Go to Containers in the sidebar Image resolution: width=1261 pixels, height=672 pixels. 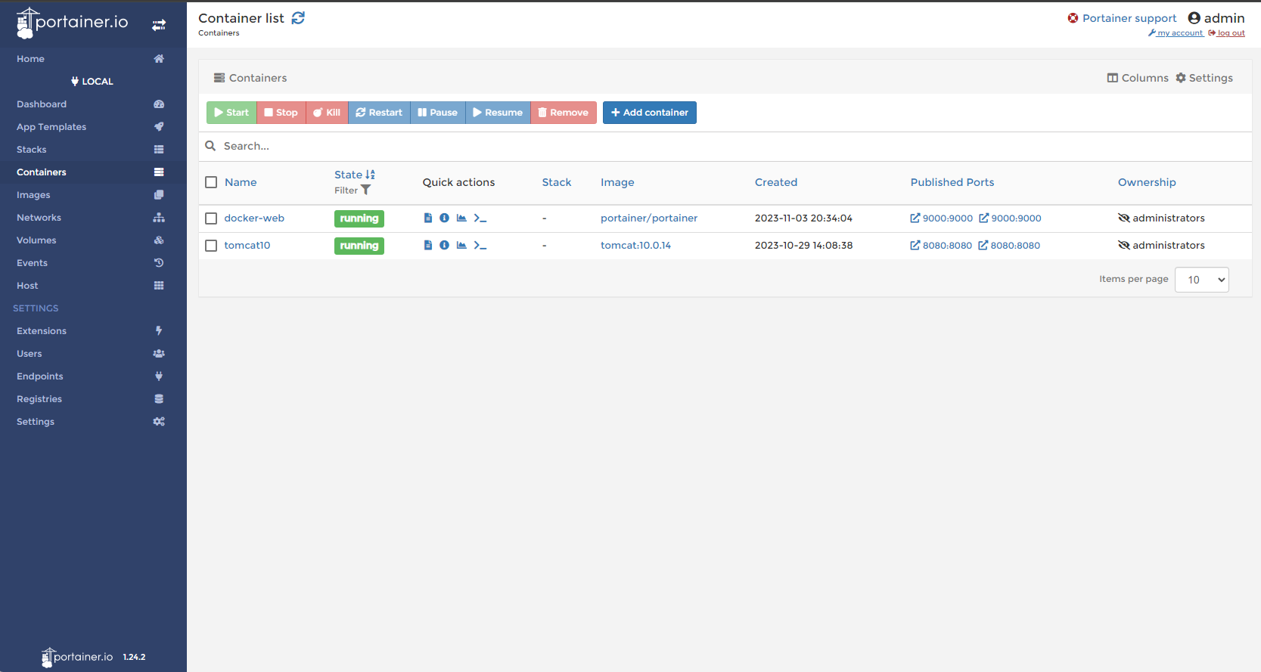pyautogui.click(x=93, y=172)
